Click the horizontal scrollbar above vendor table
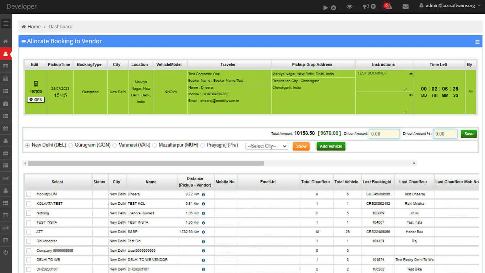This screenshot has height=273, width=485. (146, 163)
